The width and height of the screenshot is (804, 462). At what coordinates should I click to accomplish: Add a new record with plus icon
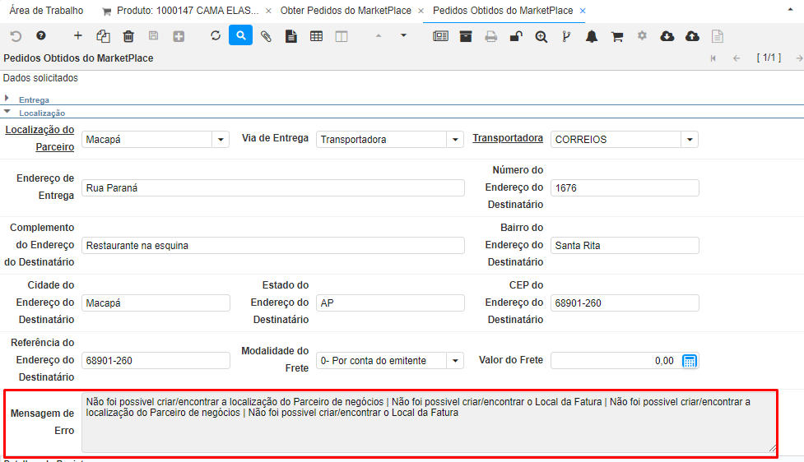pyautogui.click(x=78, y=36)
